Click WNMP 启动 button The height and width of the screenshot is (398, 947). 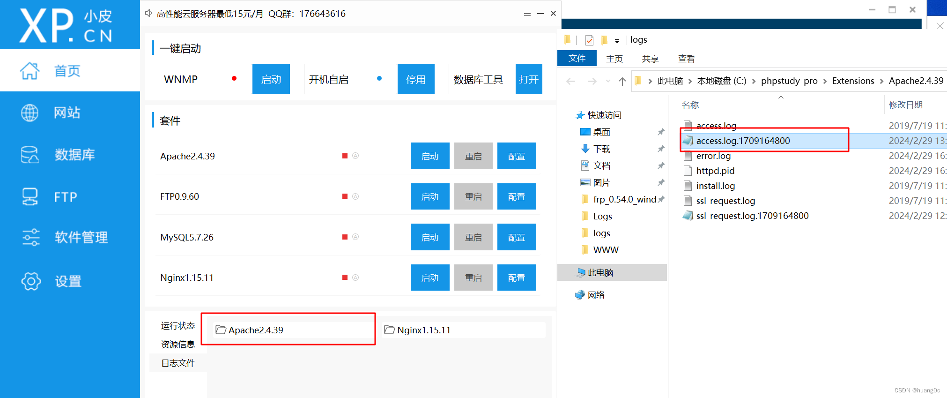271,79
